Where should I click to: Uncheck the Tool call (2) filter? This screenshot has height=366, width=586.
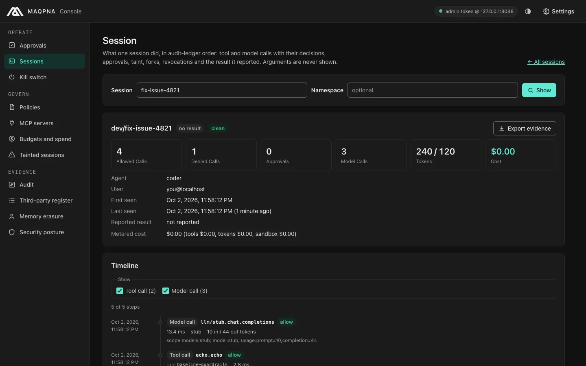pyautogui.click(x=120, y=291)
